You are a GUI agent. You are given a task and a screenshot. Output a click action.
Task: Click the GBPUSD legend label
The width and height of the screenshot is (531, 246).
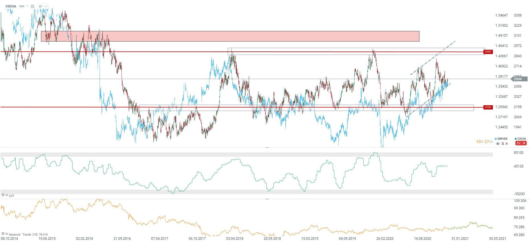[502, 139]
